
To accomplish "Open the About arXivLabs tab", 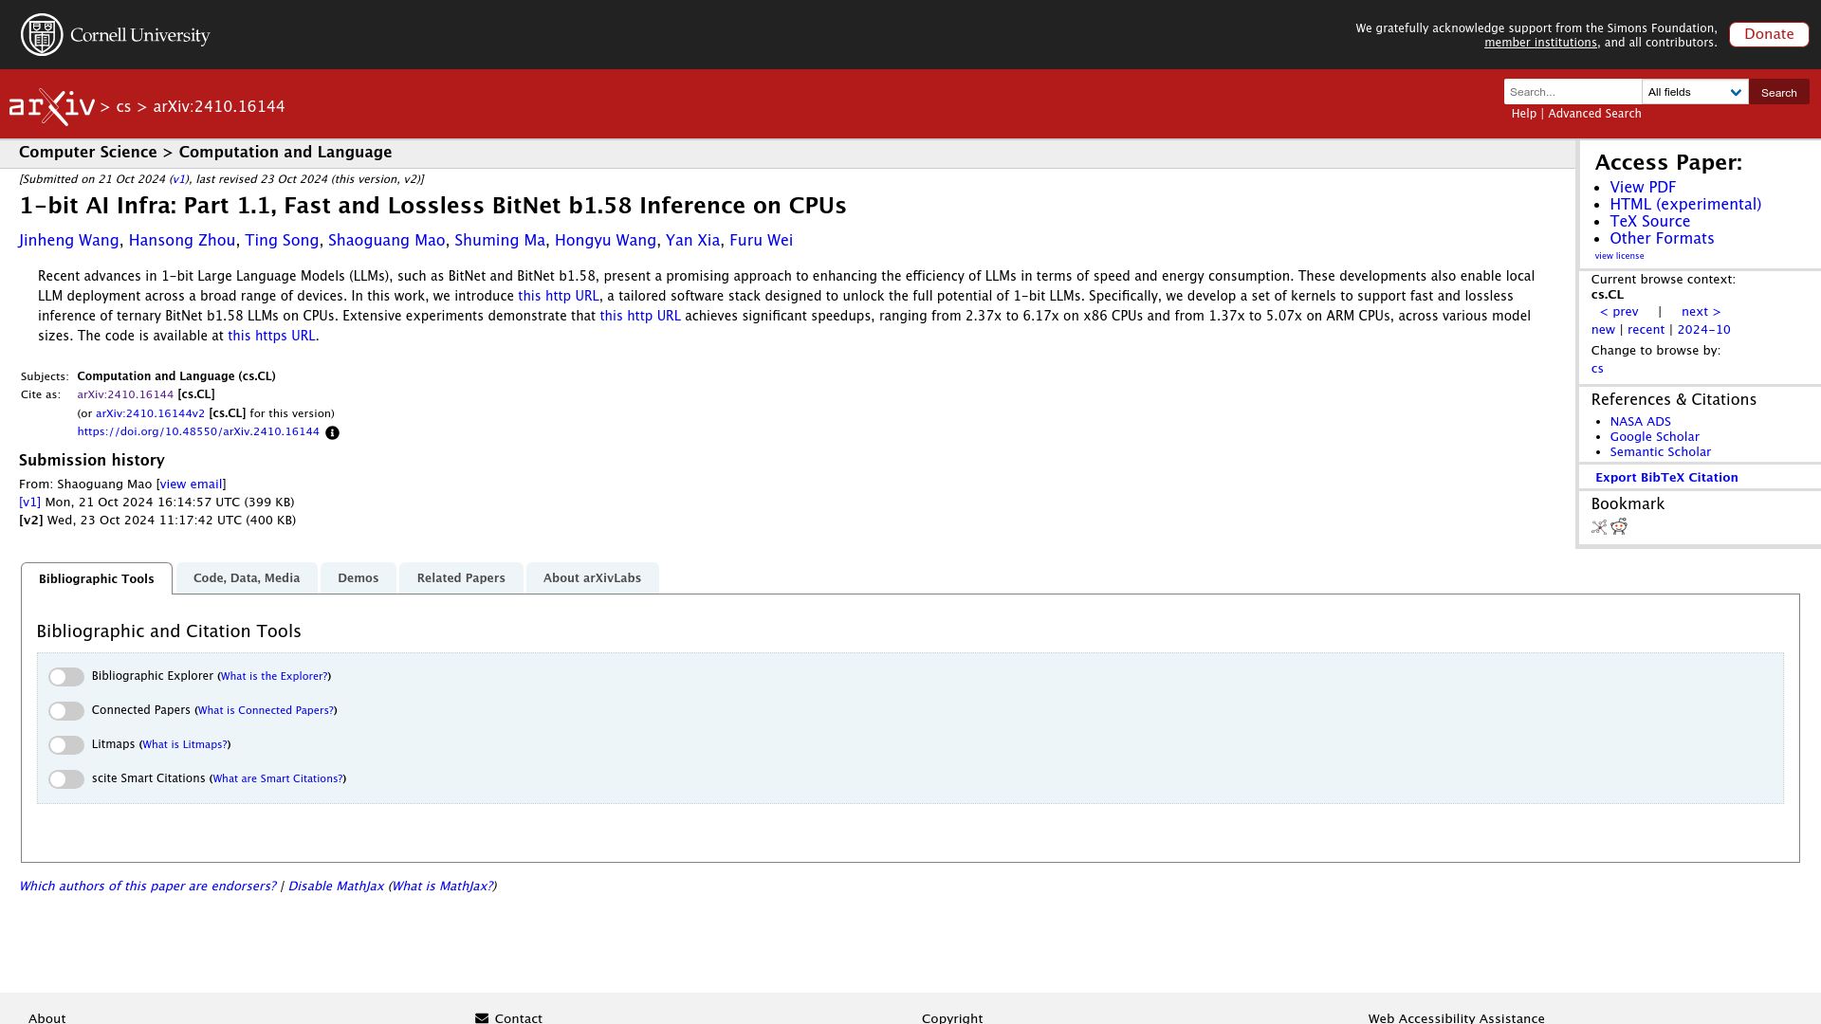I will tap(592, 578).
